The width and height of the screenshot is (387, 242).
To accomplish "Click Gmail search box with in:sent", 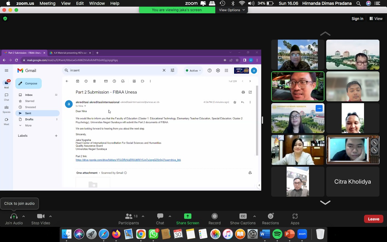I will 115,70.
